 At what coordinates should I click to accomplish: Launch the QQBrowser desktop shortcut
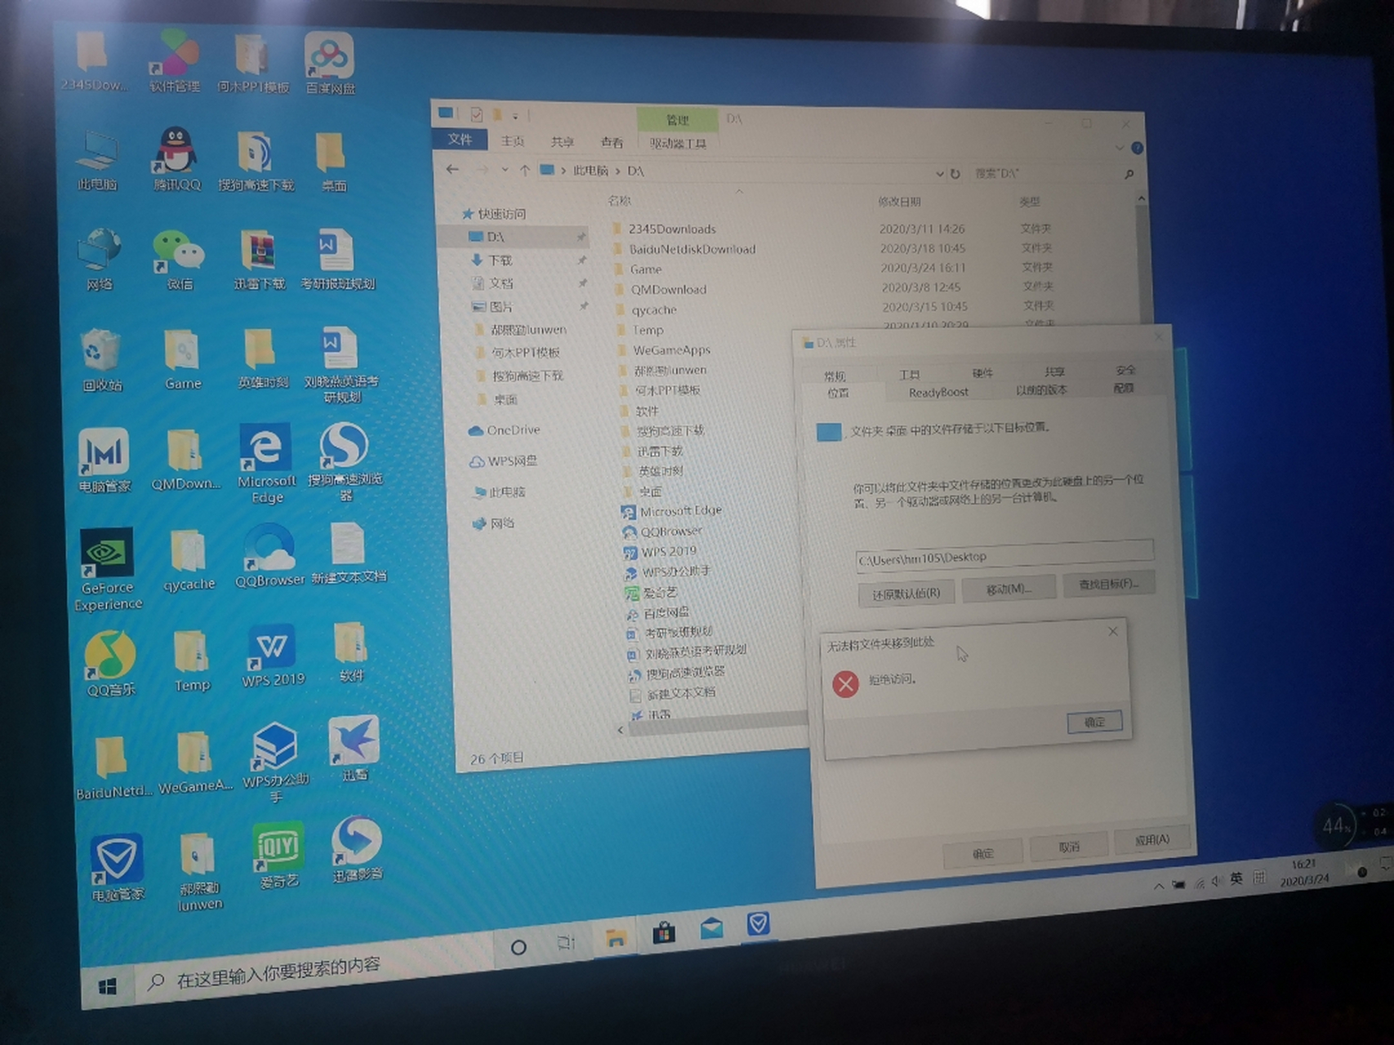tap(269, 556)
